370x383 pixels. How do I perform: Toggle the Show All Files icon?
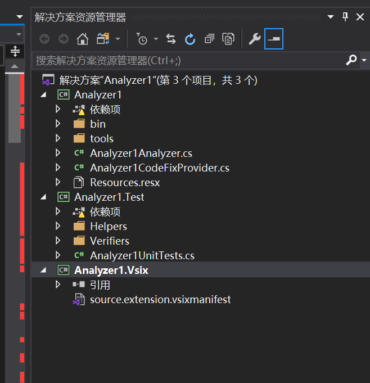coord(228,39)
